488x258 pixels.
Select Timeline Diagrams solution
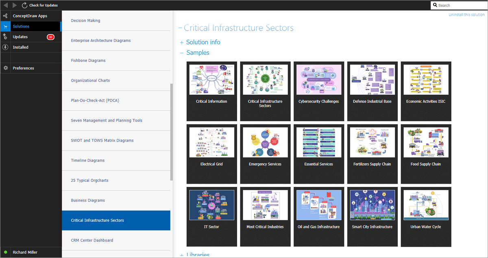pyautogui.click(x=116, y=160)
